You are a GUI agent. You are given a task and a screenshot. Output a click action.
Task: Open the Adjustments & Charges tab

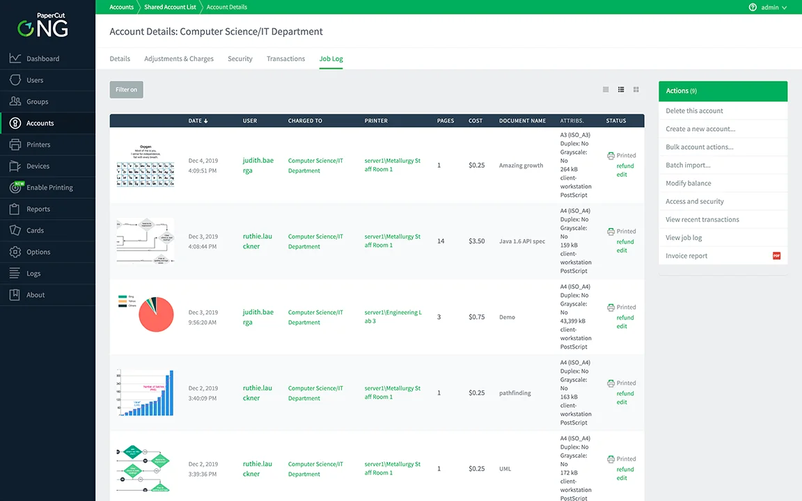(179, 59)
